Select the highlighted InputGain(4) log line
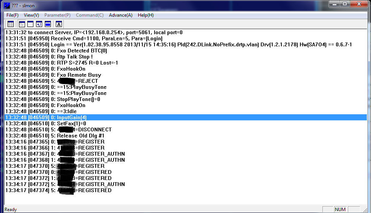This screenshot has width=371, height=213. (186, 117)
